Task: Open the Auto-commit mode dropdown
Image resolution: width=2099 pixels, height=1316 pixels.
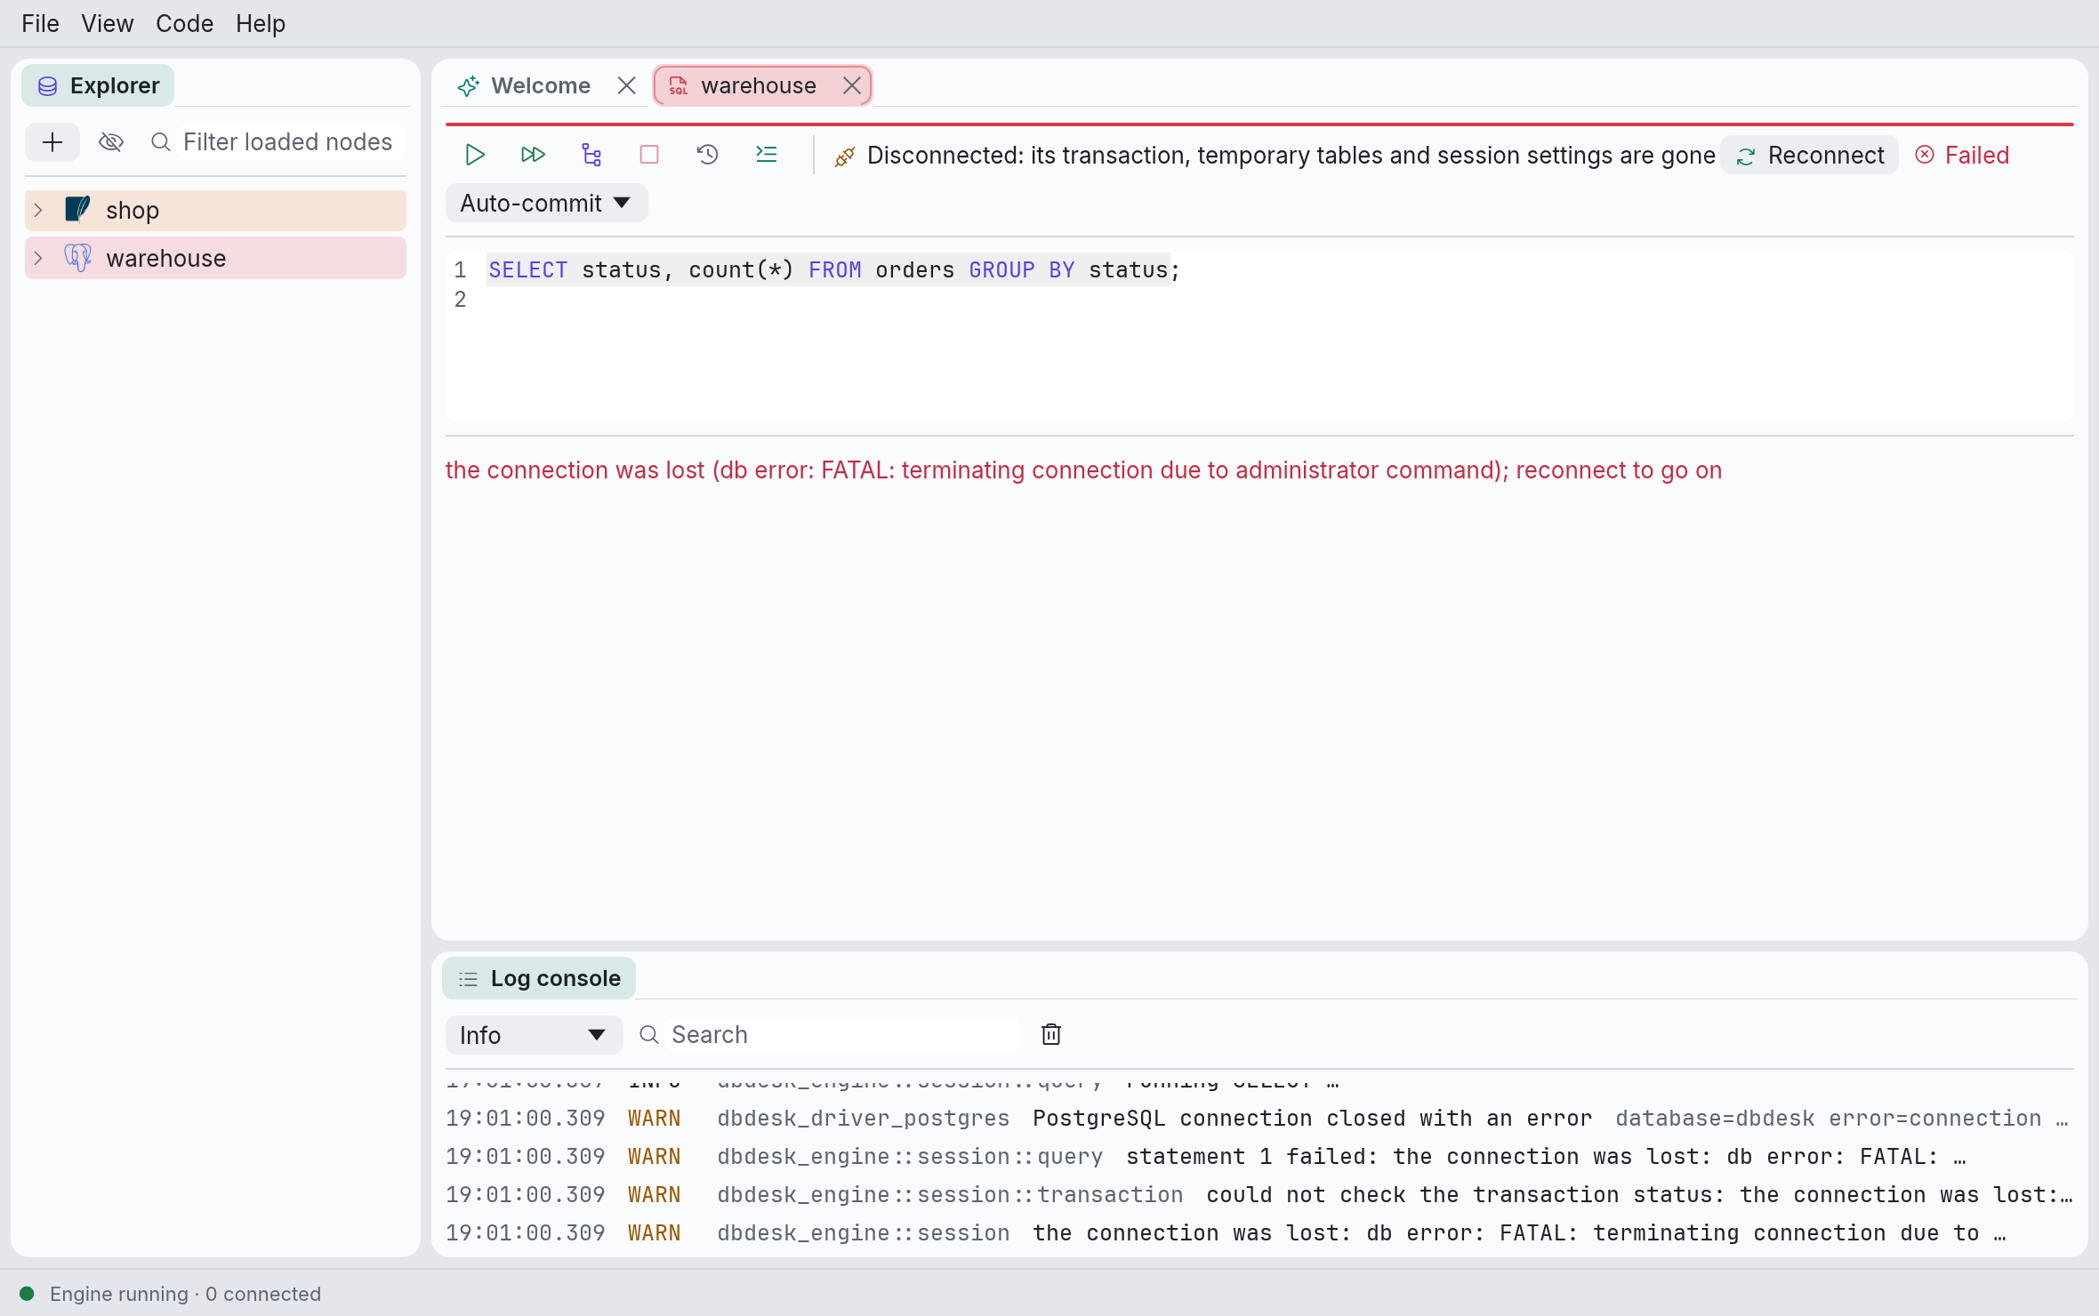Action: pyautogui.click(x=546, y=204)
